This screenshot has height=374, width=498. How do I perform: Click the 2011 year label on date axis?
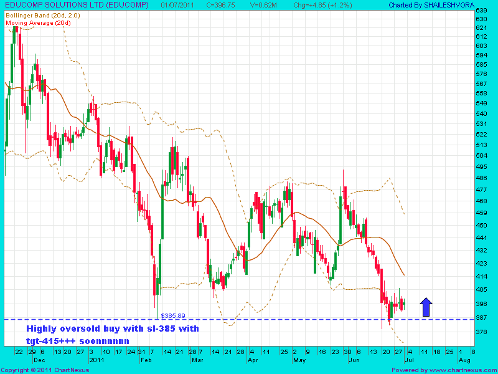click(x=96, y=360)
